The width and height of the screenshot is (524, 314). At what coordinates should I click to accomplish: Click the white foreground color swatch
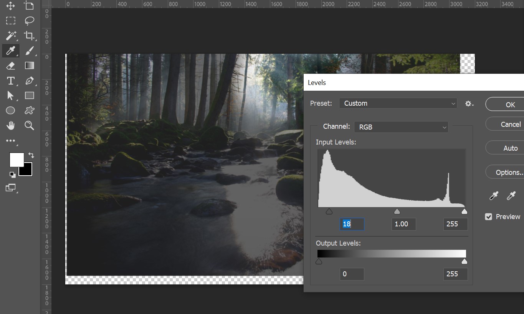(x=16, y=159)
